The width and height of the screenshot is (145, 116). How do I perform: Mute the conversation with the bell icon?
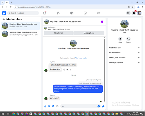point(120,39)
